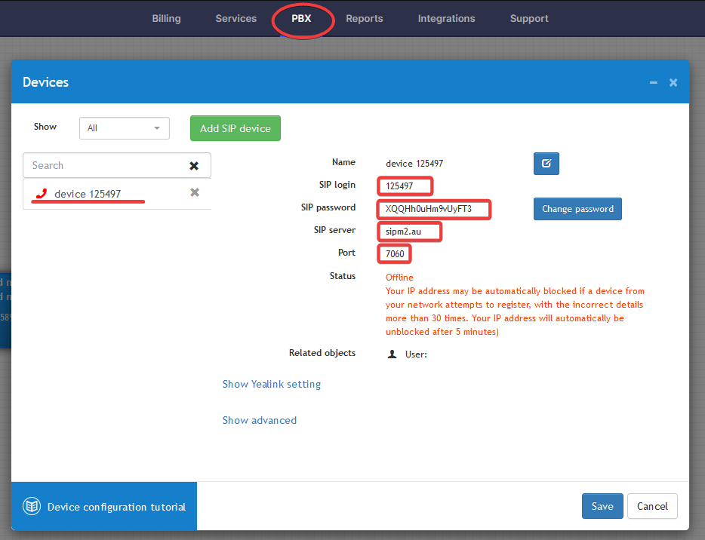Open the Reports section

365,19
